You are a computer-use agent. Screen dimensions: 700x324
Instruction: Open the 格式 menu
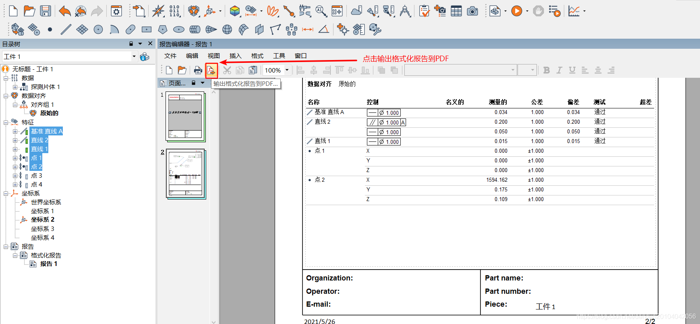[x=257, y=56]
